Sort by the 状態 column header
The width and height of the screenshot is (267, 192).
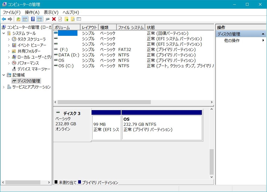coord(180,27)
